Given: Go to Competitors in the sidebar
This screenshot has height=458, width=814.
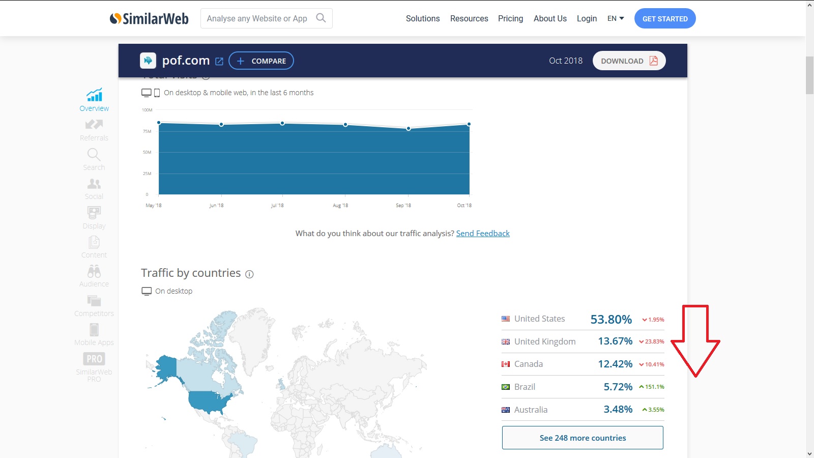Looking at the screenshot, I should click(94, 306).
